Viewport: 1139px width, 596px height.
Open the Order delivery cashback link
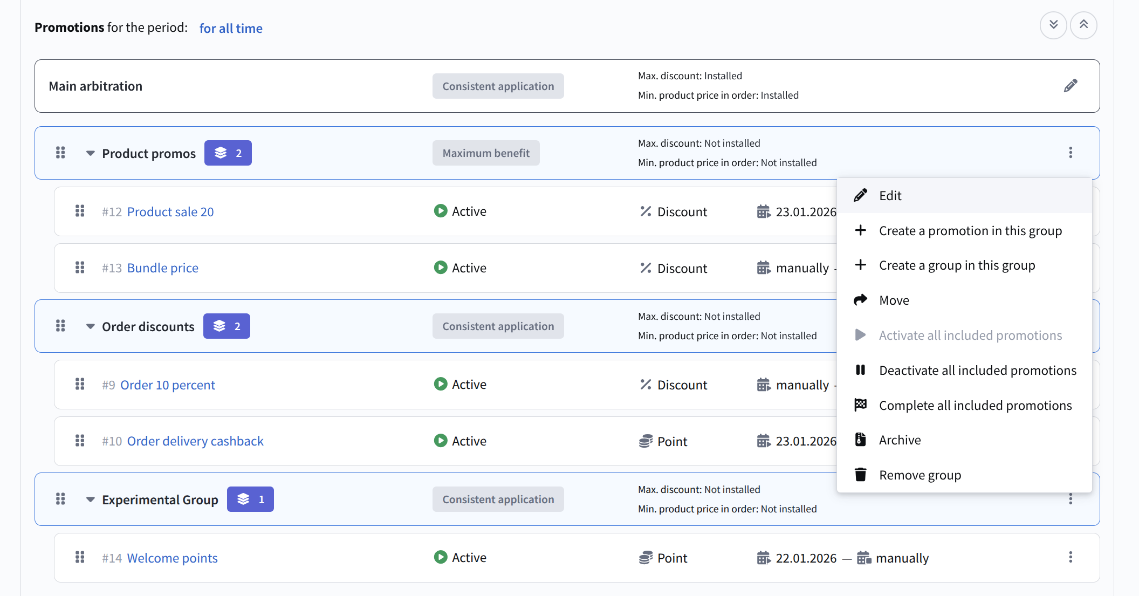click(x=195, y=441)
